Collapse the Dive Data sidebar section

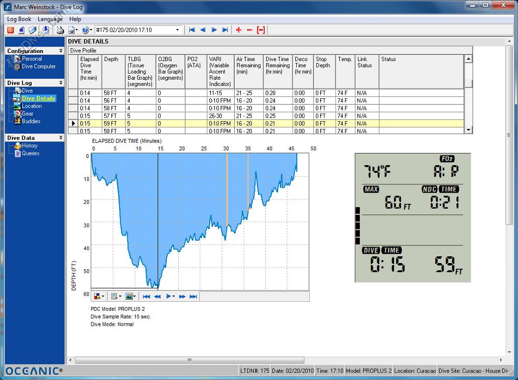click(x=61, y=137)
